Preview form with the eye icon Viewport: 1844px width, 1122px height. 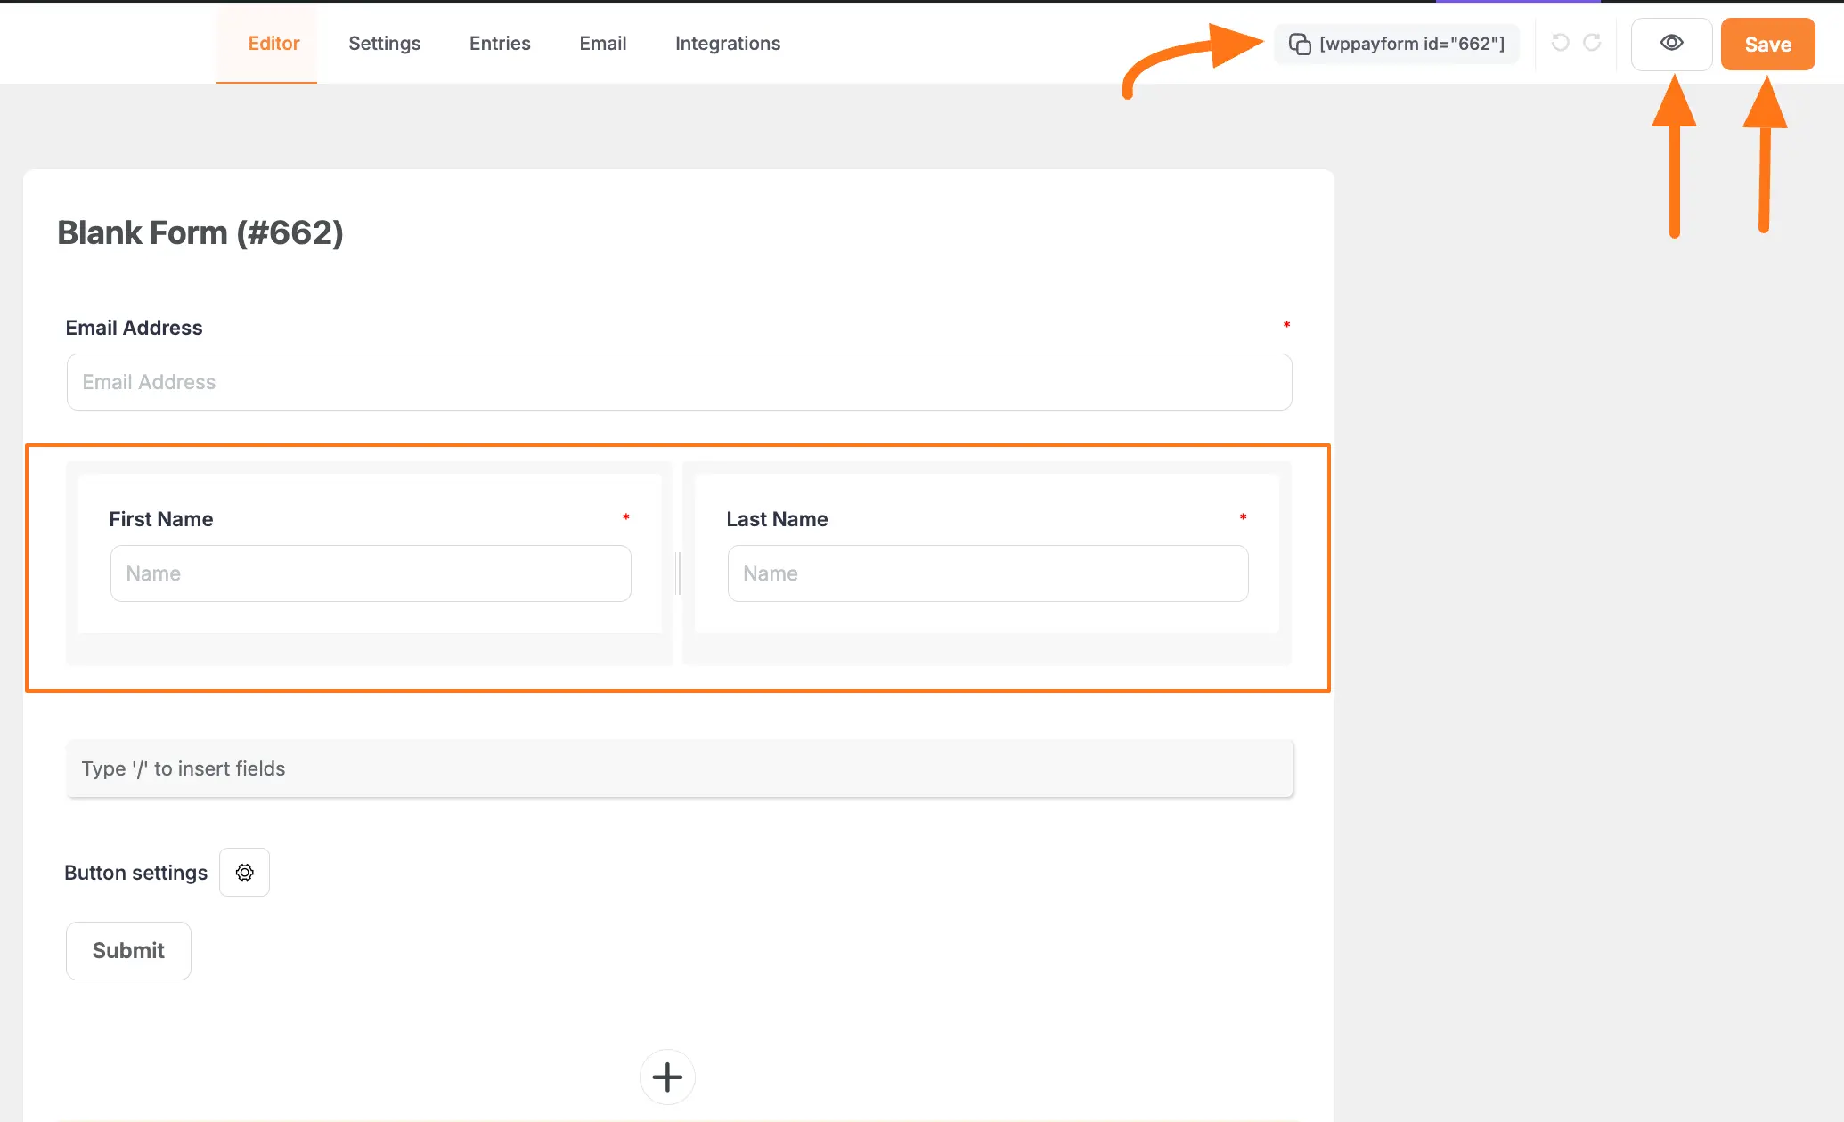click(1671, 44)
